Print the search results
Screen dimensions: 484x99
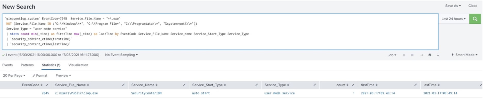tap(430, 55)
